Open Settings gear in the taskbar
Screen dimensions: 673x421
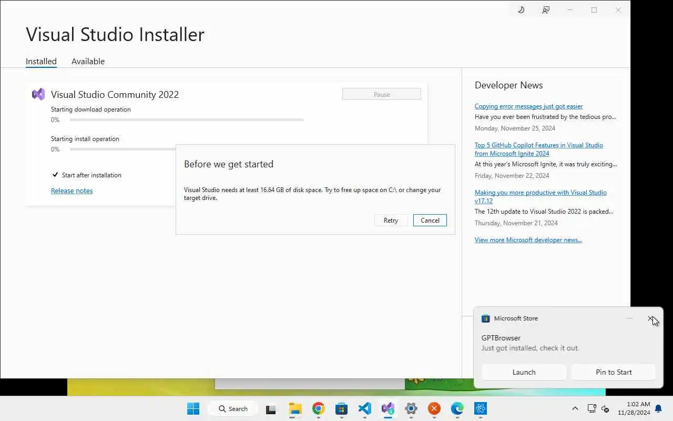pyautogui.click(x=411, y=408)
